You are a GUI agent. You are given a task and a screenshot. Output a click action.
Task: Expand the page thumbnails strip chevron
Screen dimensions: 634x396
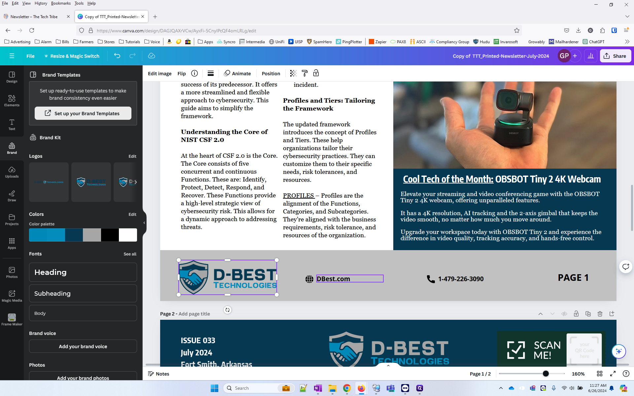tap(388, 365)
